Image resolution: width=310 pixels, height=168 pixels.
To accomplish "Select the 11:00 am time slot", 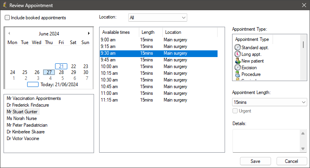I will [x=159, y=93].
